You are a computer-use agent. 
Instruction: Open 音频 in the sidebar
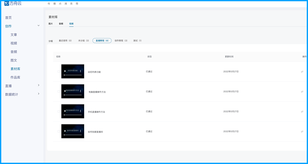pos(14,52)
